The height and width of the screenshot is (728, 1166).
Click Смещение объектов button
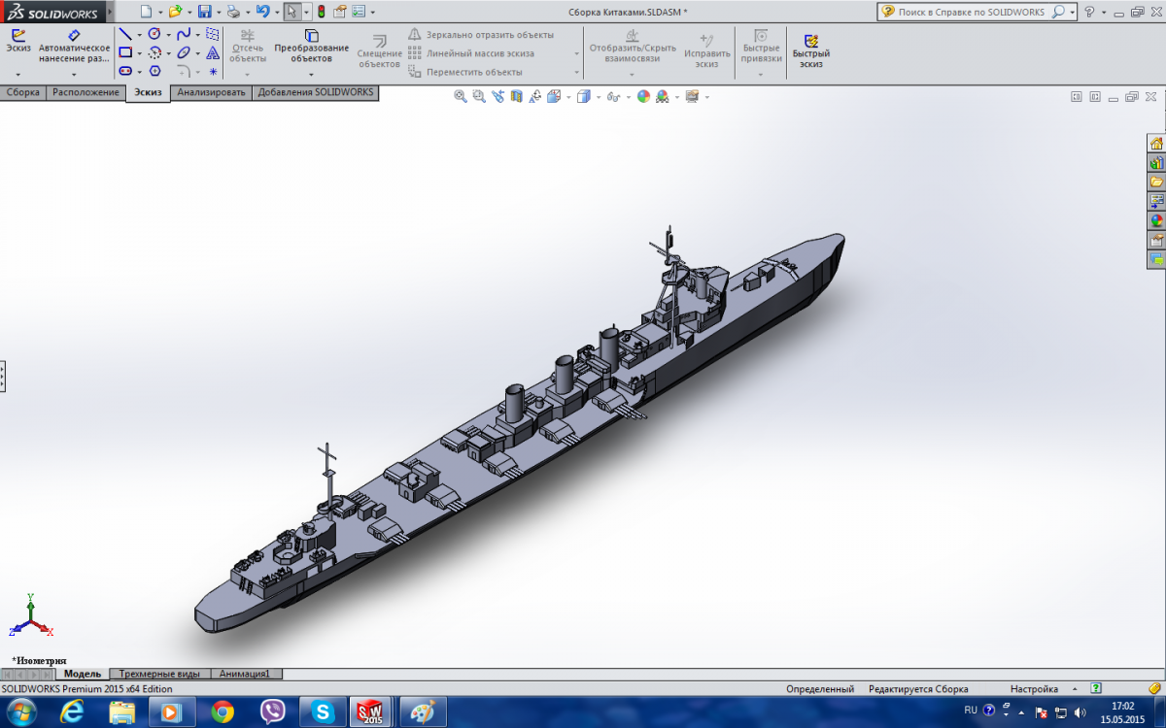point(380,52)
